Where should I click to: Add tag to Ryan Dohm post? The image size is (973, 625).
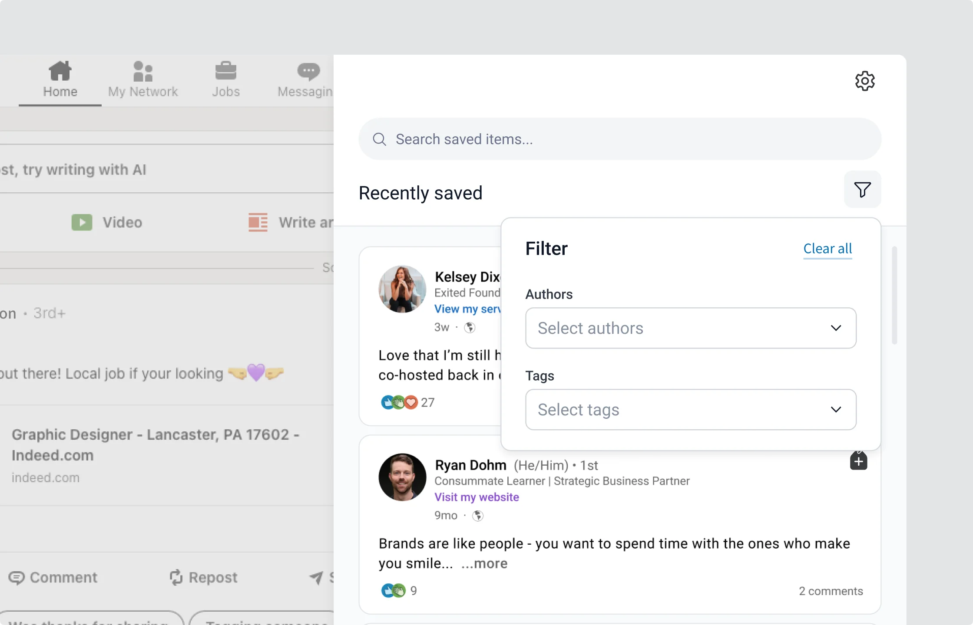pos(858,461)
